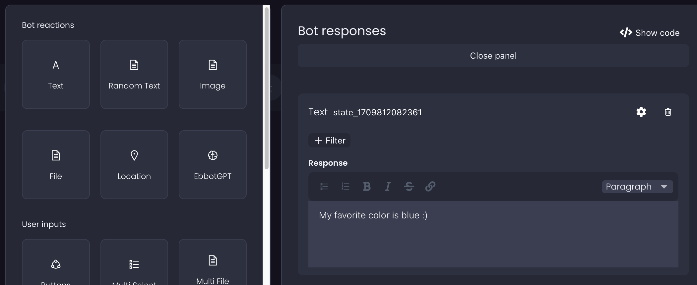The image size is (697, 285).
Task: Click the Close panel button
Action: (493, 56)
